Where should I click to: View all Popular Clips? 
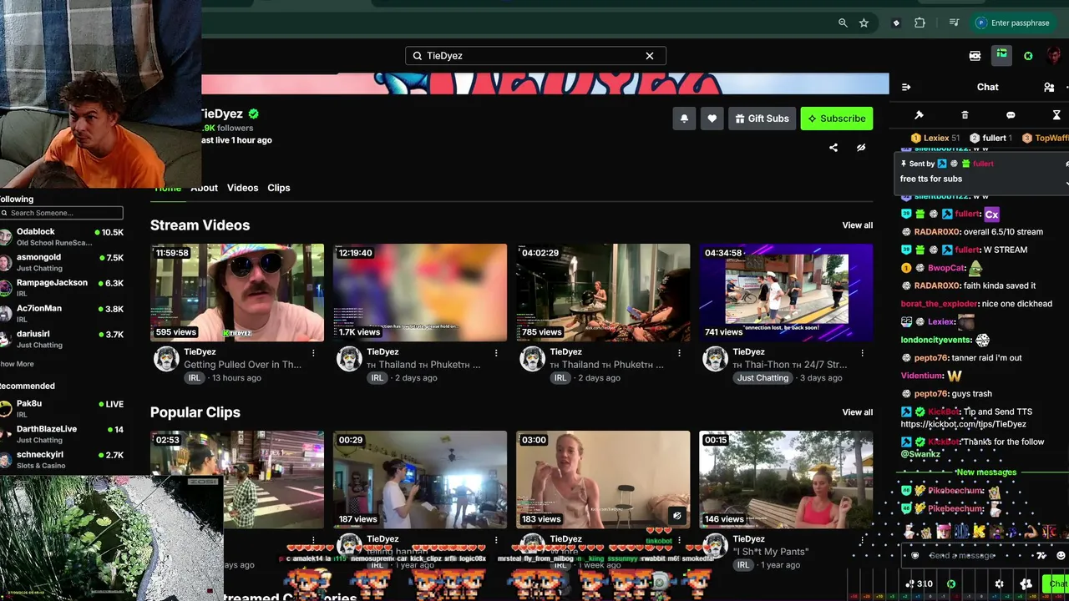(857, 412)
